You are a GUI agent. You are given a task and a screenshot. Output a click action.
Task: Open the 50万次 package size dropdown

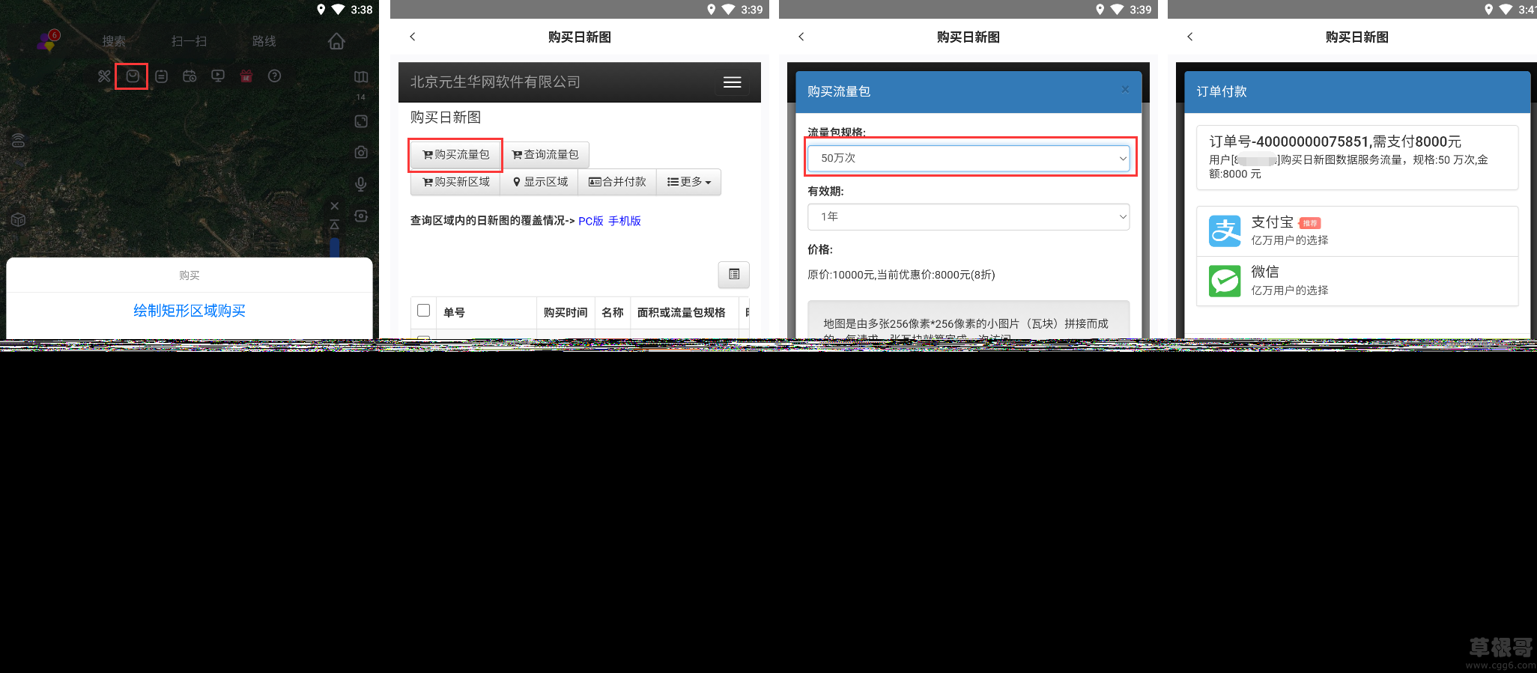(968, 158)
